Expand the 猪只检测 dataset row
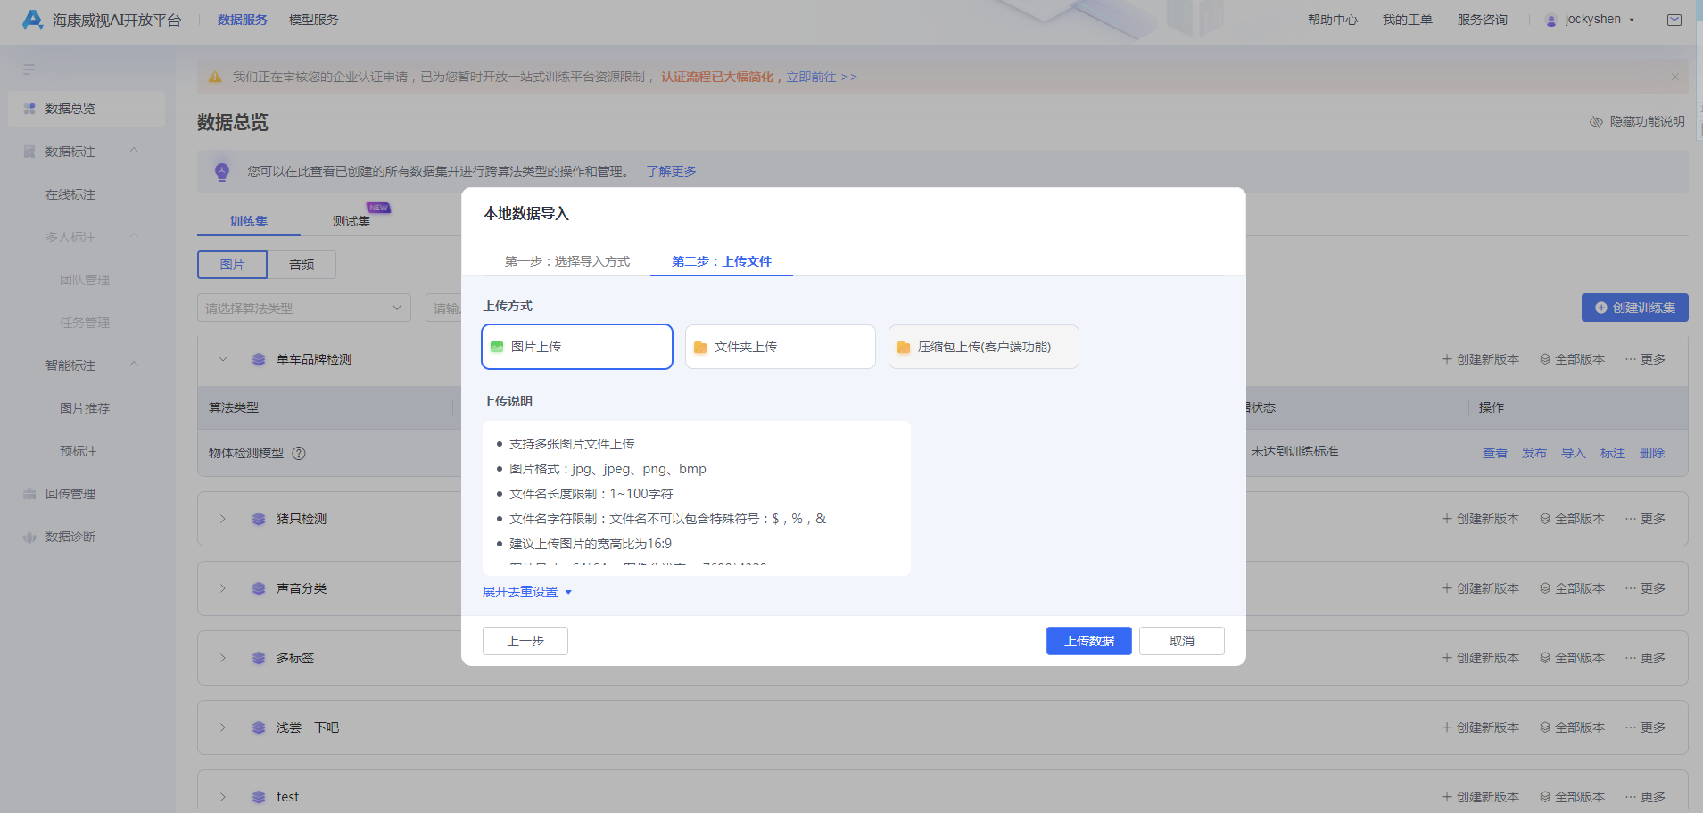The height and width of the screenshot is (813, 1703). [x=223, y=519]
